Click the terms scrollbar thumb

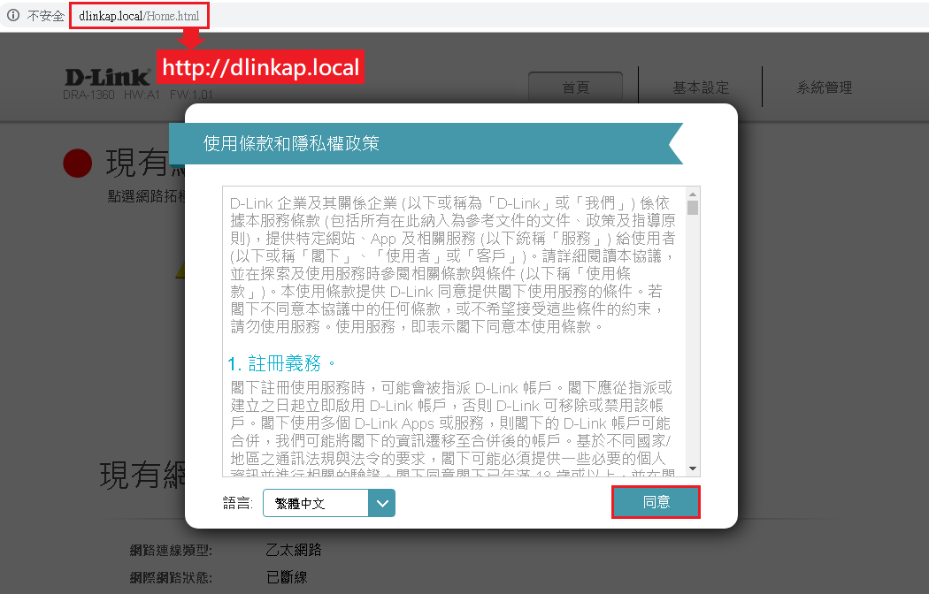pyautogui.click(x=693, y=208)
